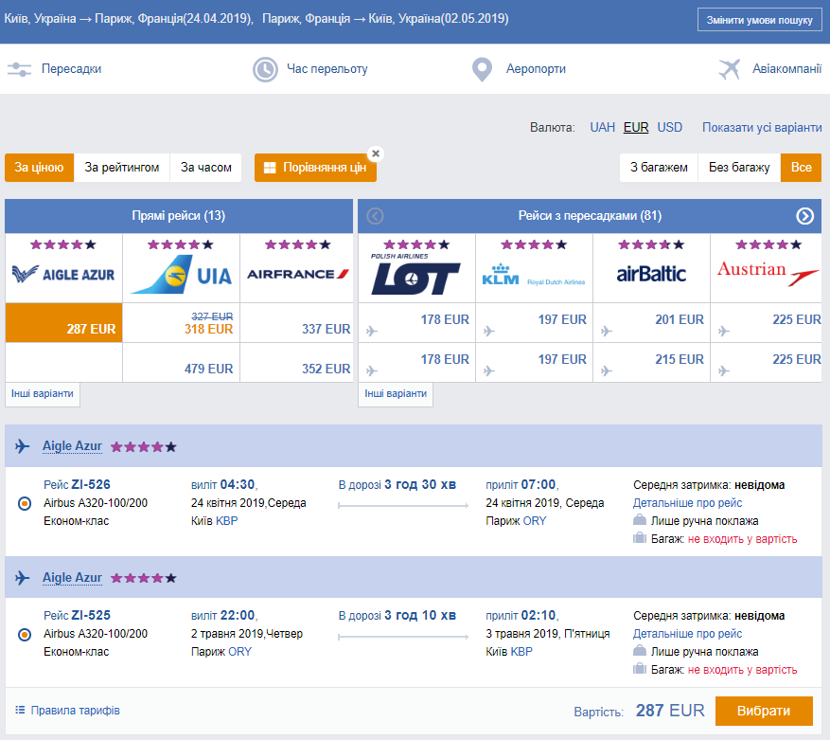Sort results За рейтингом
Image resolution: width=830 pixels, height=740 pixels.
click(122, 168)
